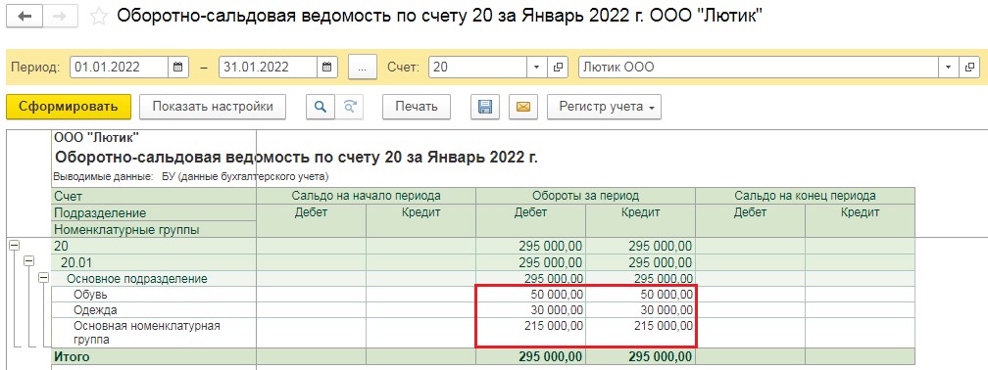Screen dimensions: 988x370
Task: Open period selection with the ellipsis button
Action: (362, 68)
